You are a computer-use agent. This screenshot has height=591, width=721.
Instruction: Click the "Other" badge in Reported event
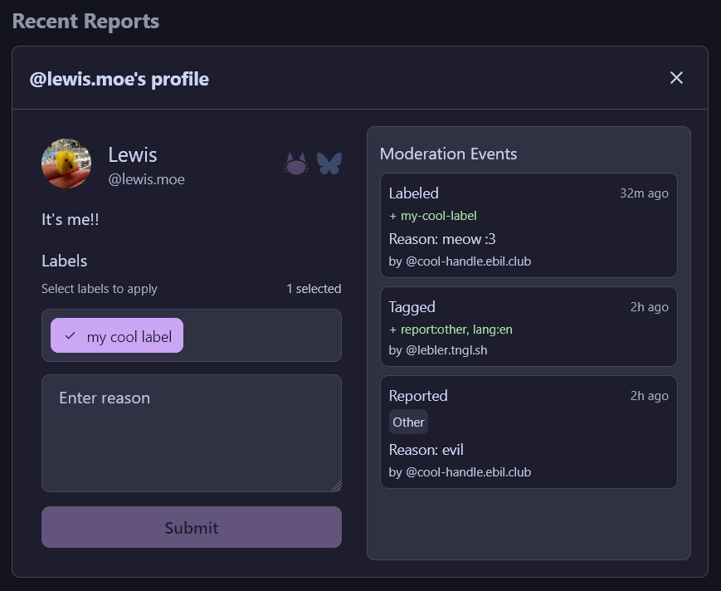click(408, 422)
